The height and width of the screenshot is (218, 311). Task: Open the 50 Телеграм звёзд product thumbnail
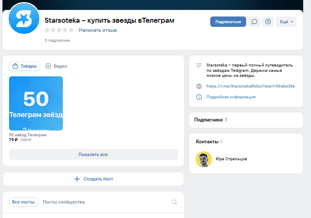[36, 103]
